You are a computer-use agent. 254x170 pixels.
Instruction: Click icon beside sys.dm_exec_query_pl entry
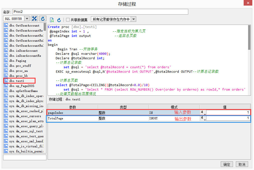coord(6,126)
